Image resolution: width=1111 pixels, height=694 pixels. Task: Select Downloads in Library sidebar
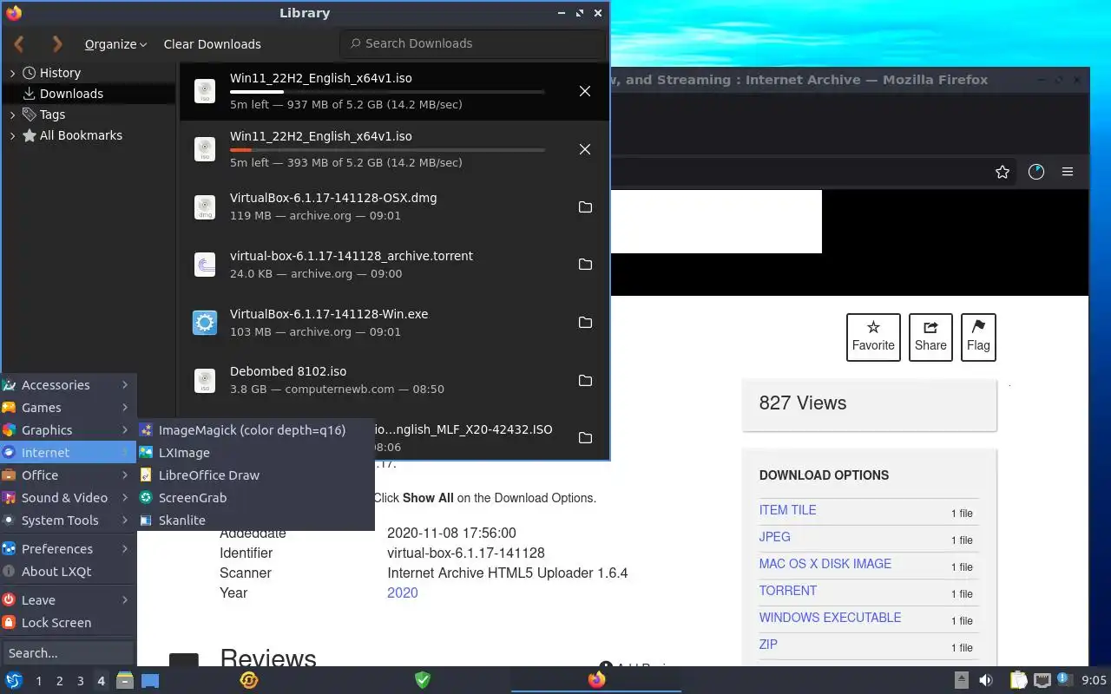pyautogui.click(x=90, y=94)
